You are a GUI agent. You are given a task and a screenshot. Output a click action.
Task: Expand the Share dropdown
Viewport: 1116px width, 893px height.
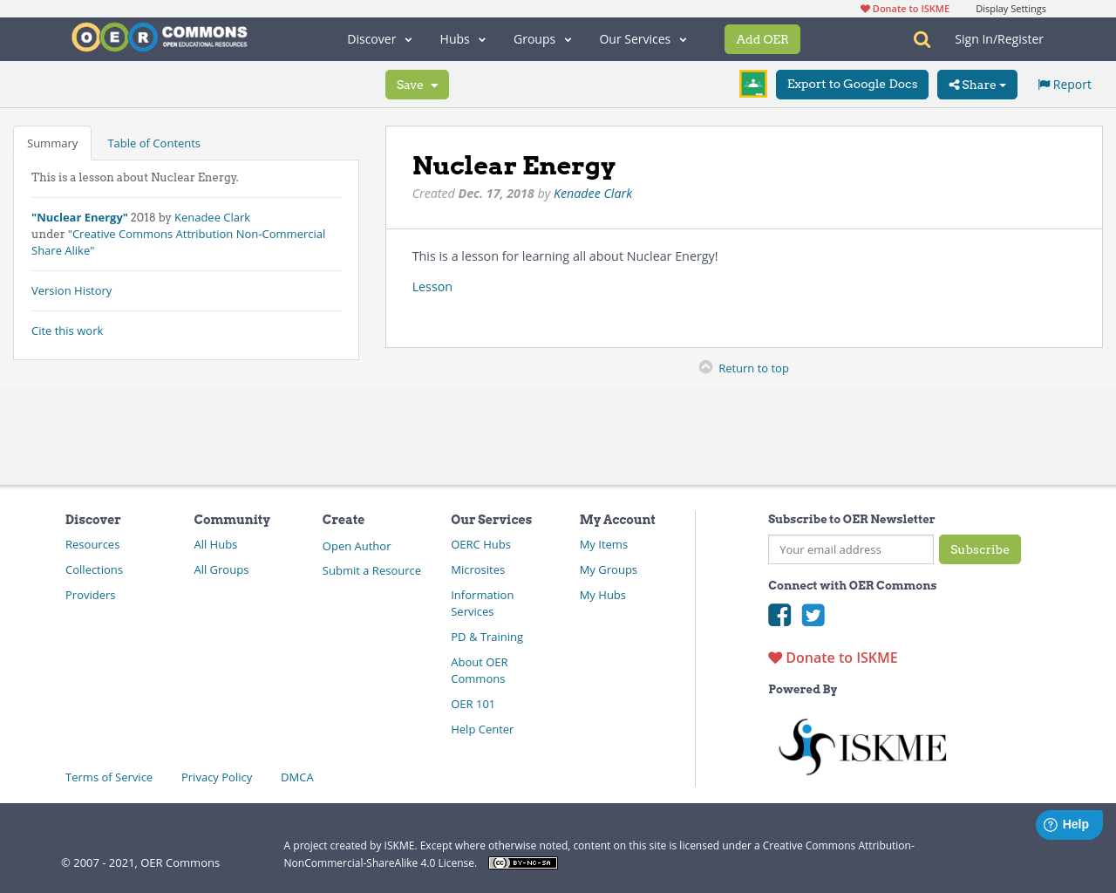click(x=976, y=84)
